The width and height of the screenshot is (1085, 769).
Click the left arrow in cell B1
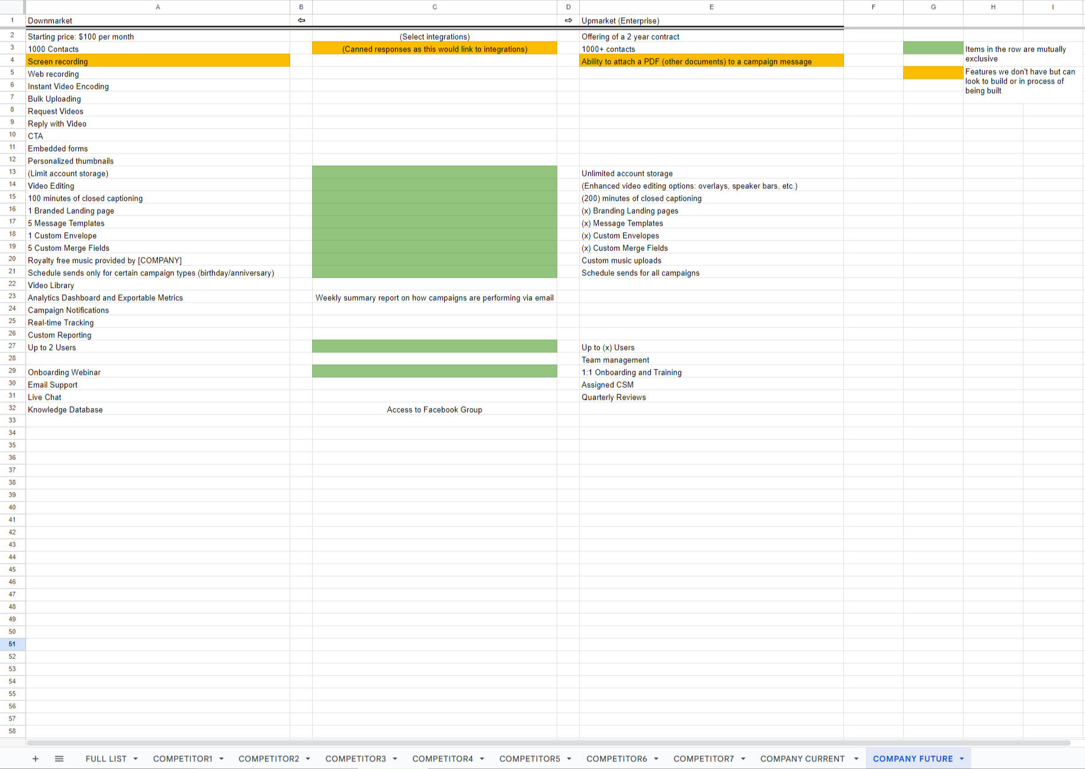click(x=301, y=21)
